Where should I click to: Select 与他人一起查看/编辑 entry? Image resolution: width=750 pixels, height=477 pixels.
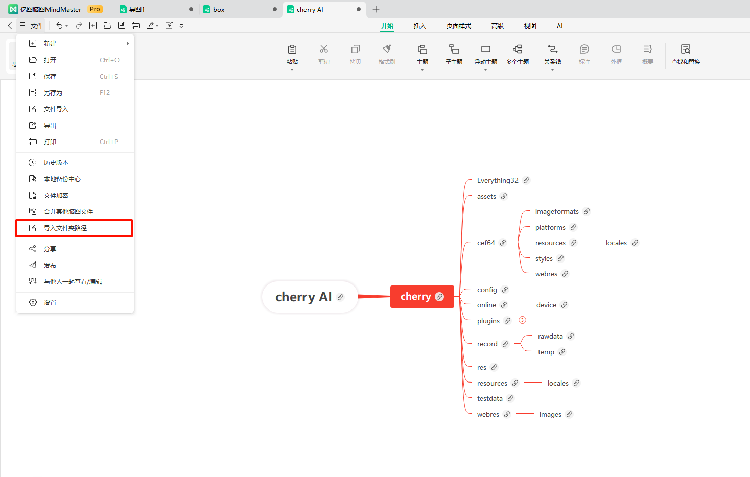point(75,282)
